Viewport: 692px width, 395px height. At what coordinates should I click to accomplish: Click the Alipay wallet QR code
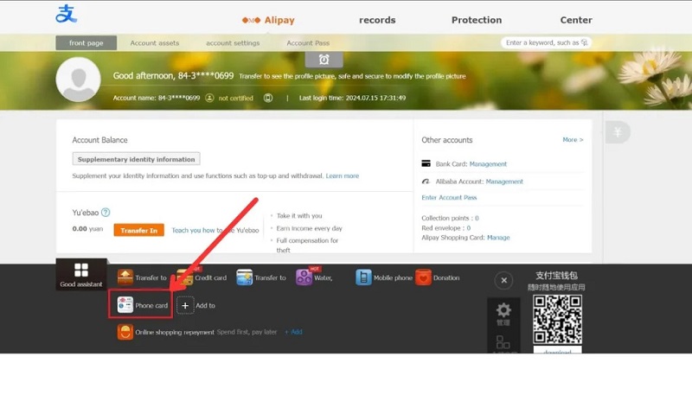(x=557, y=320)
